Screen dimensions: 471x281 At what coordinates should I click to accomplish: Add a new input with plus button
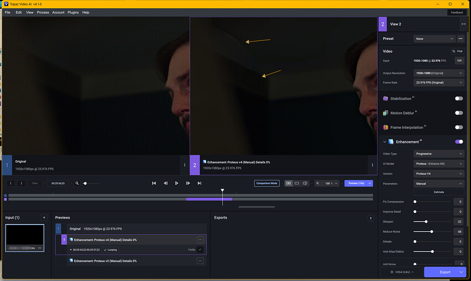pyautogui.click(x=44, y=217)
